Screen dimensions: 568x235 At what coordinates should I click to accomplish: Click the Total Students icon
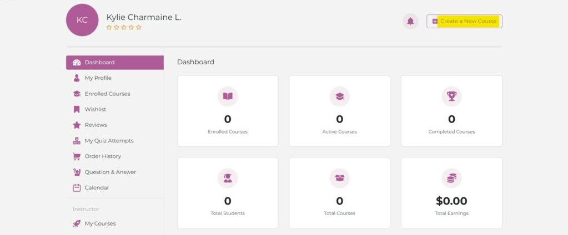pos(228,178)
